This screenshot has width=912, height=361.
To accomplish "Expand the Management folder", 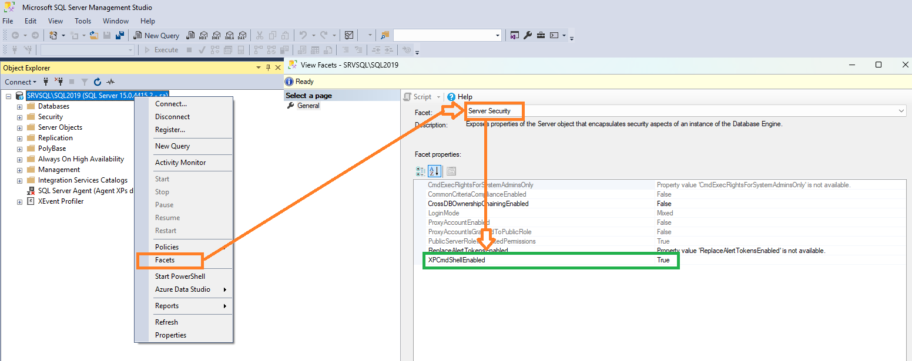I will pyautogui.click(x=19, y=170).
